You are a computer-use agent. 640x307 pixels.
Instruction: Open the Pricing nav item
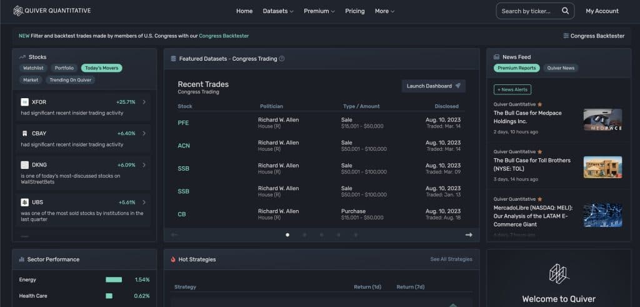[355, 11]
